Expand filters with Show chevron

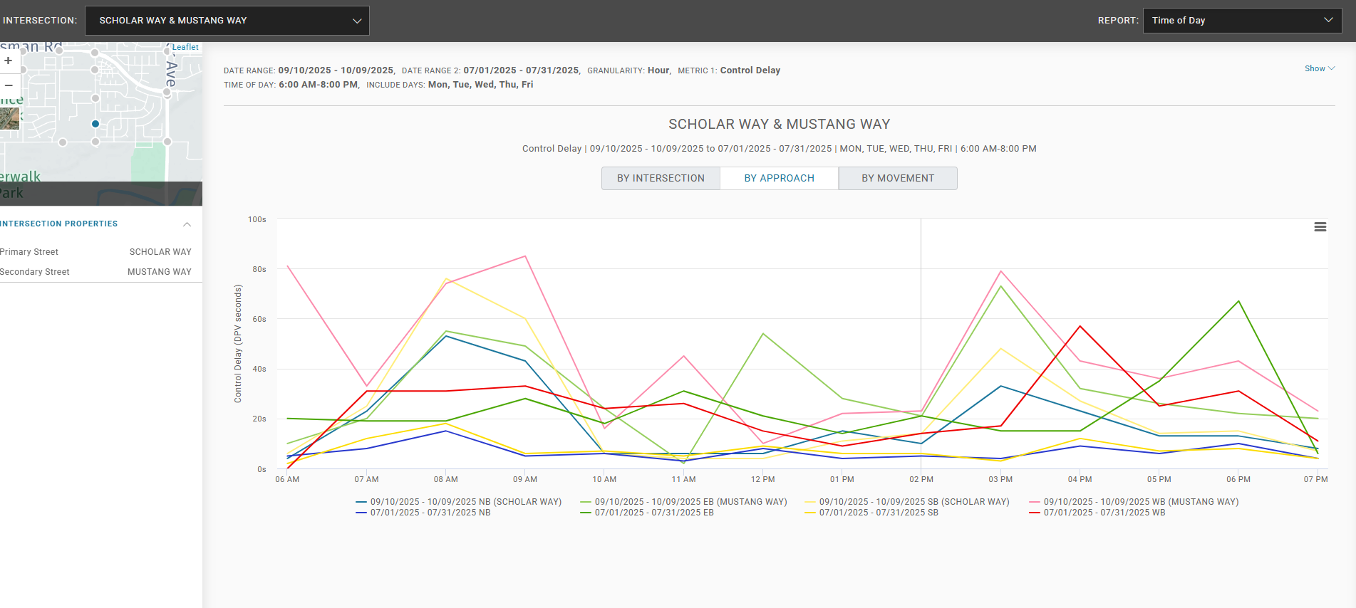coord(1320,68)
